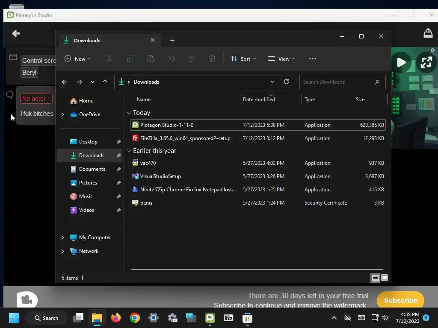Click the Subscribe button in Plotagon
The image size is (438, 328).
tap(400, 300)
